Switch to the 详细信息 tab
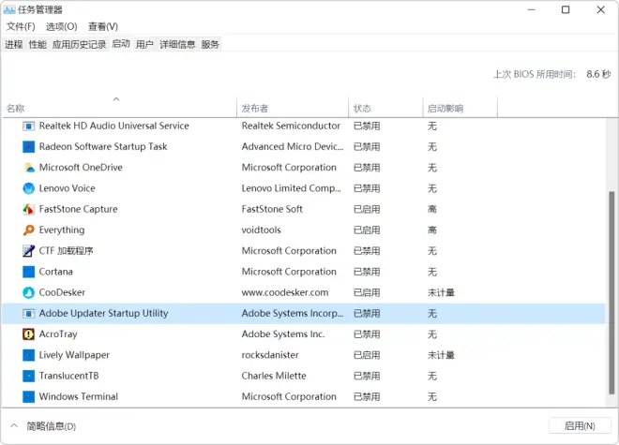Viewport: 619px width, 445px height. click(x=177, y=44)
